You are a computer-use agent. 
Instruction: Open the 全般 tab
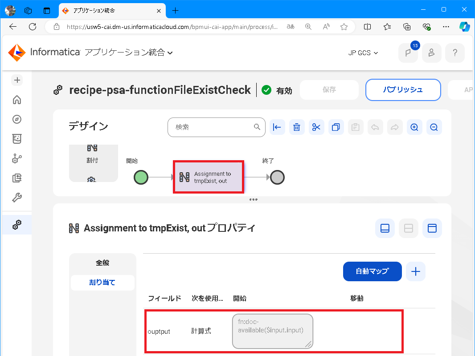102,263
